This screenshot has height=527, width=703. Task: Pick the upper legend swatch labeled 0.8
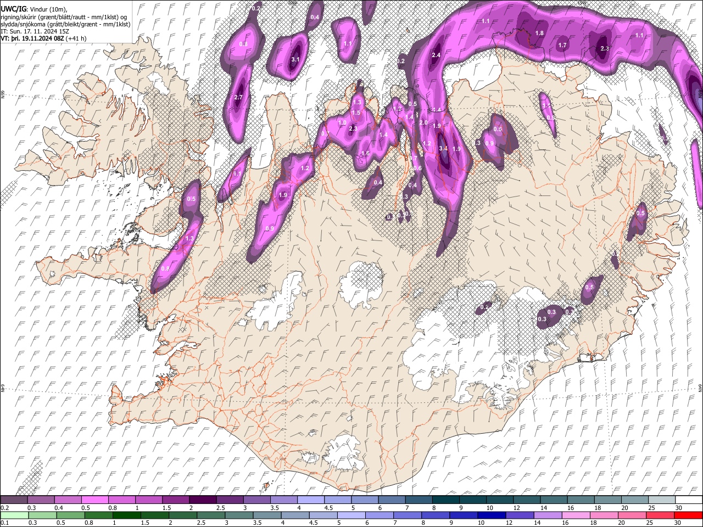[x=121, y=500]
